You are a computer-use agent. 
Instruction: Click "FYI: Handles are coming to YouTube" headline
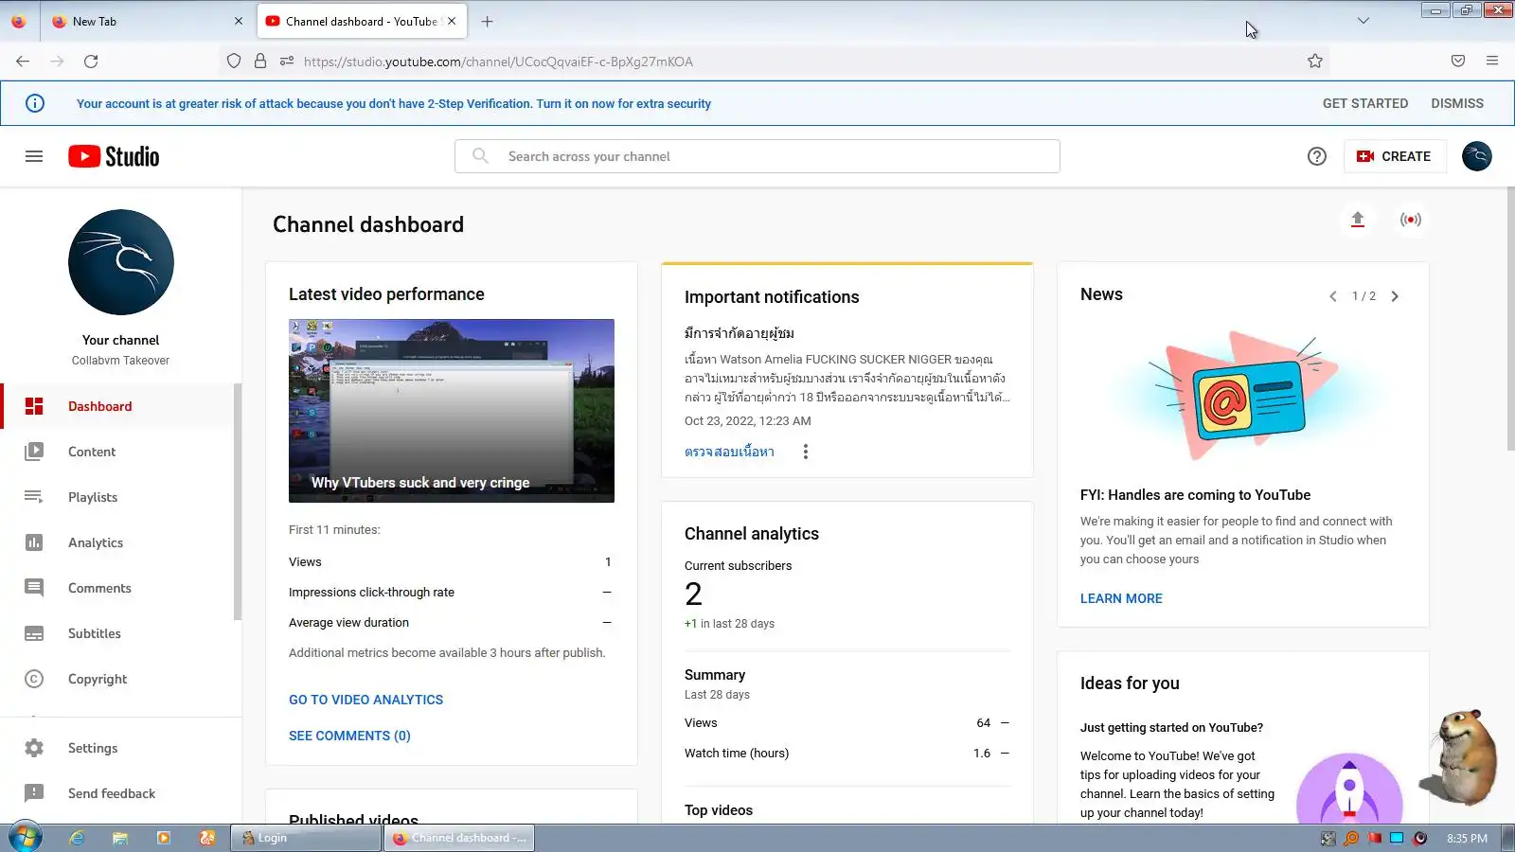point(1195,495)
